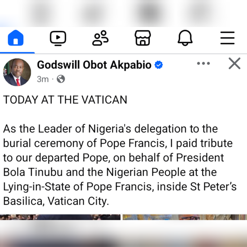The image size is (247, 247).
Task: Click the Godswill Obot Akpabio name link
Action: 94,65
